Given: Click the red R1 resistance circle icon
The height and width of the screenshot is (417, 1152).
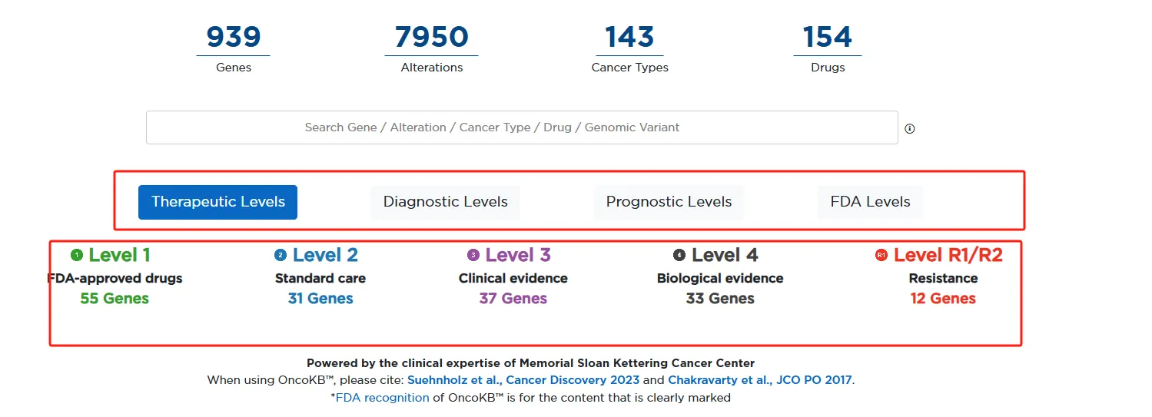Looking at the screenshot, I should [x=881, y=255].
